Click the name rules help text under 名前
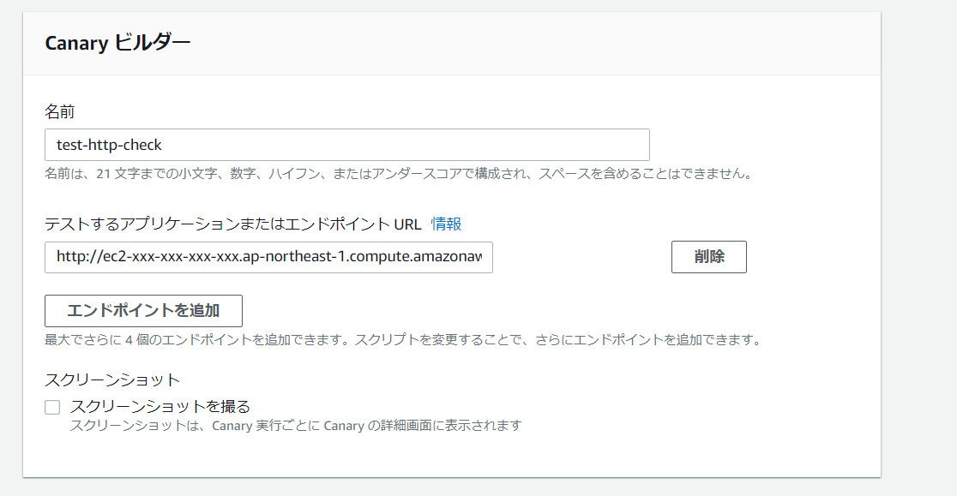The height and width of the screenshot is (496, 957). pos(398,174)
